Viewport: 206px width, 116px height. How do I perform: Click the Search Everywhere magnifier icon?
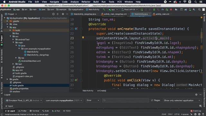click(199, 10)
